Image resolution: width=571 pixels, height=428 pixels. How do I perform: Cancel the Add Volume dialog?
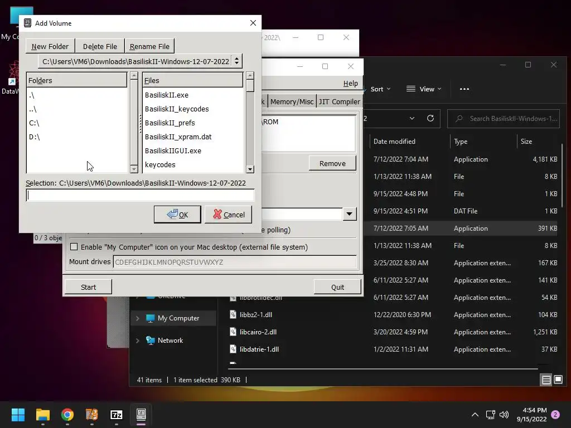[228, 215]
